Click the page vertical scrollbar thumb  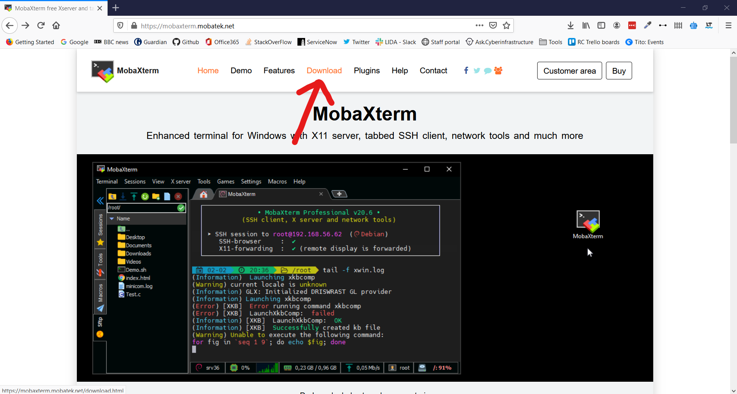[x=733, y=101]
